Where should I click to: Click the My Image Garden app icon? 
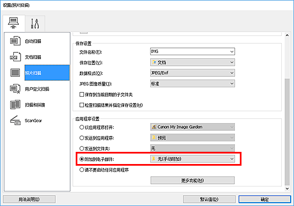tap(154, 127)
